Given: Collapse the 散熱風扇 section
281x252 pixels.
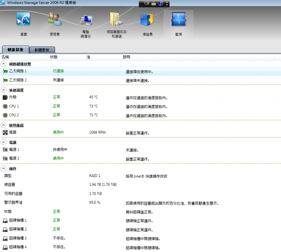Looking at the screenshot, I should [x=4, y=125].
